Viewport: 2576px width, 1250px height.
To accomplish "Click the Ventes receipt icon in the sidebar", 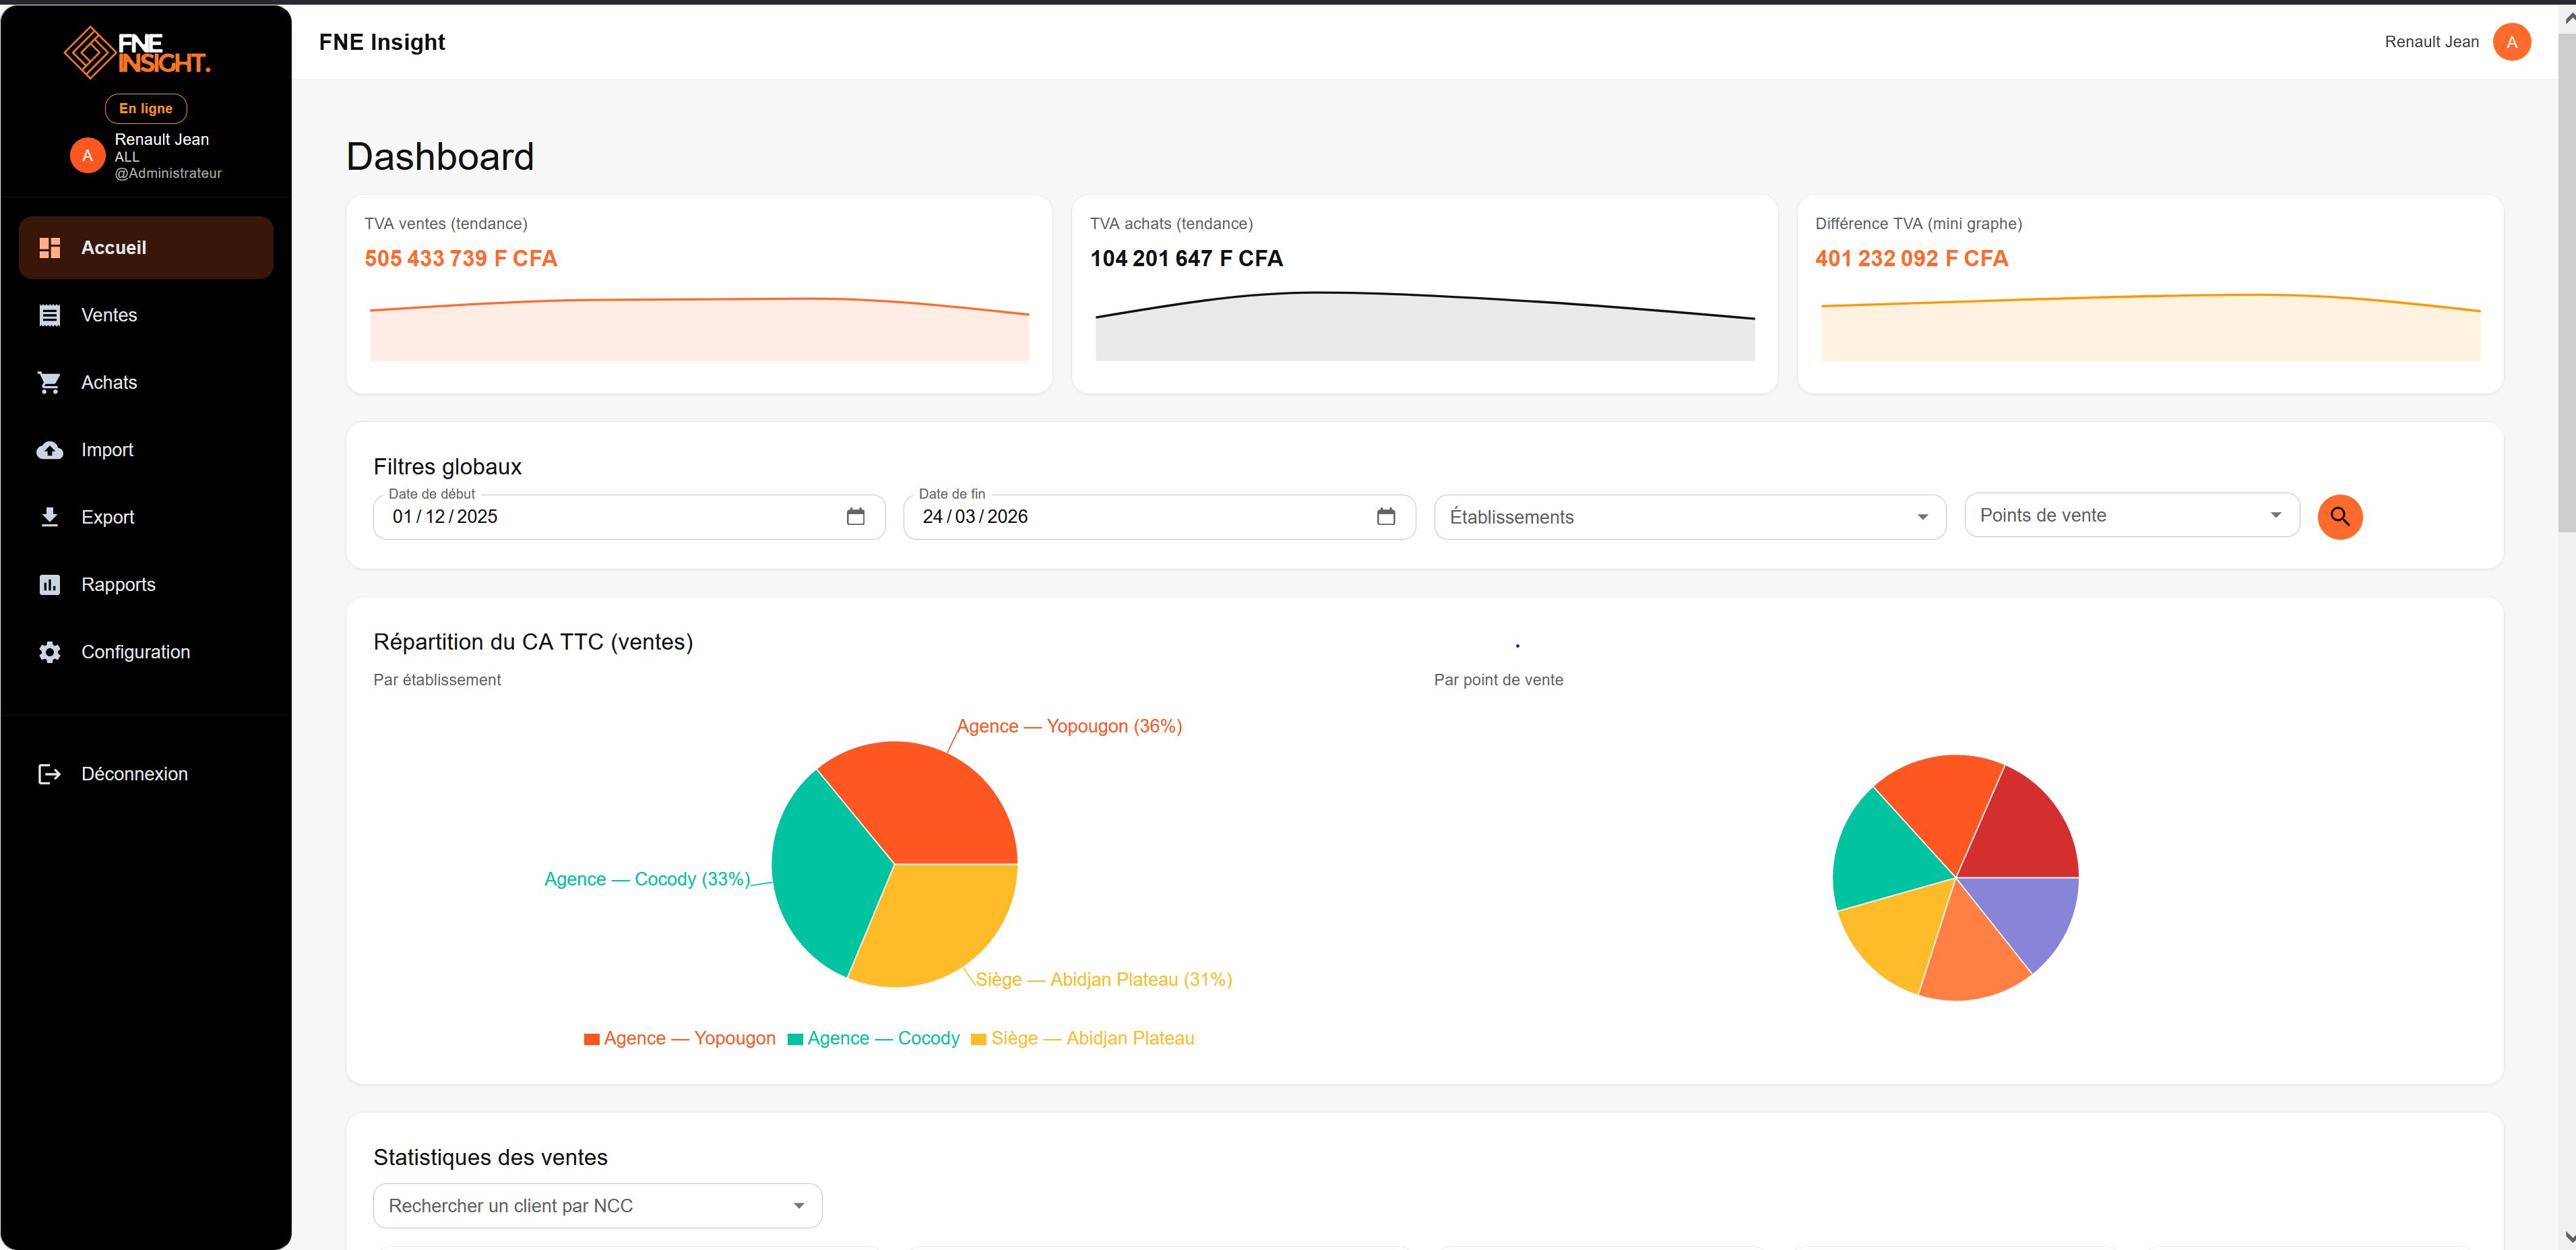I will [x=50, y=314].
